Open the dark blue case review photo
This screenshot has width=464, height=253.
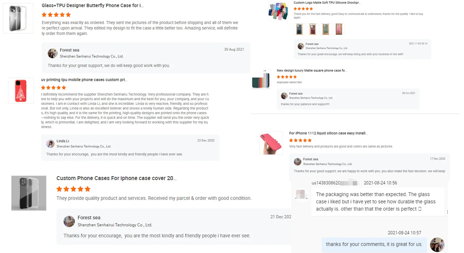point(299,29)
